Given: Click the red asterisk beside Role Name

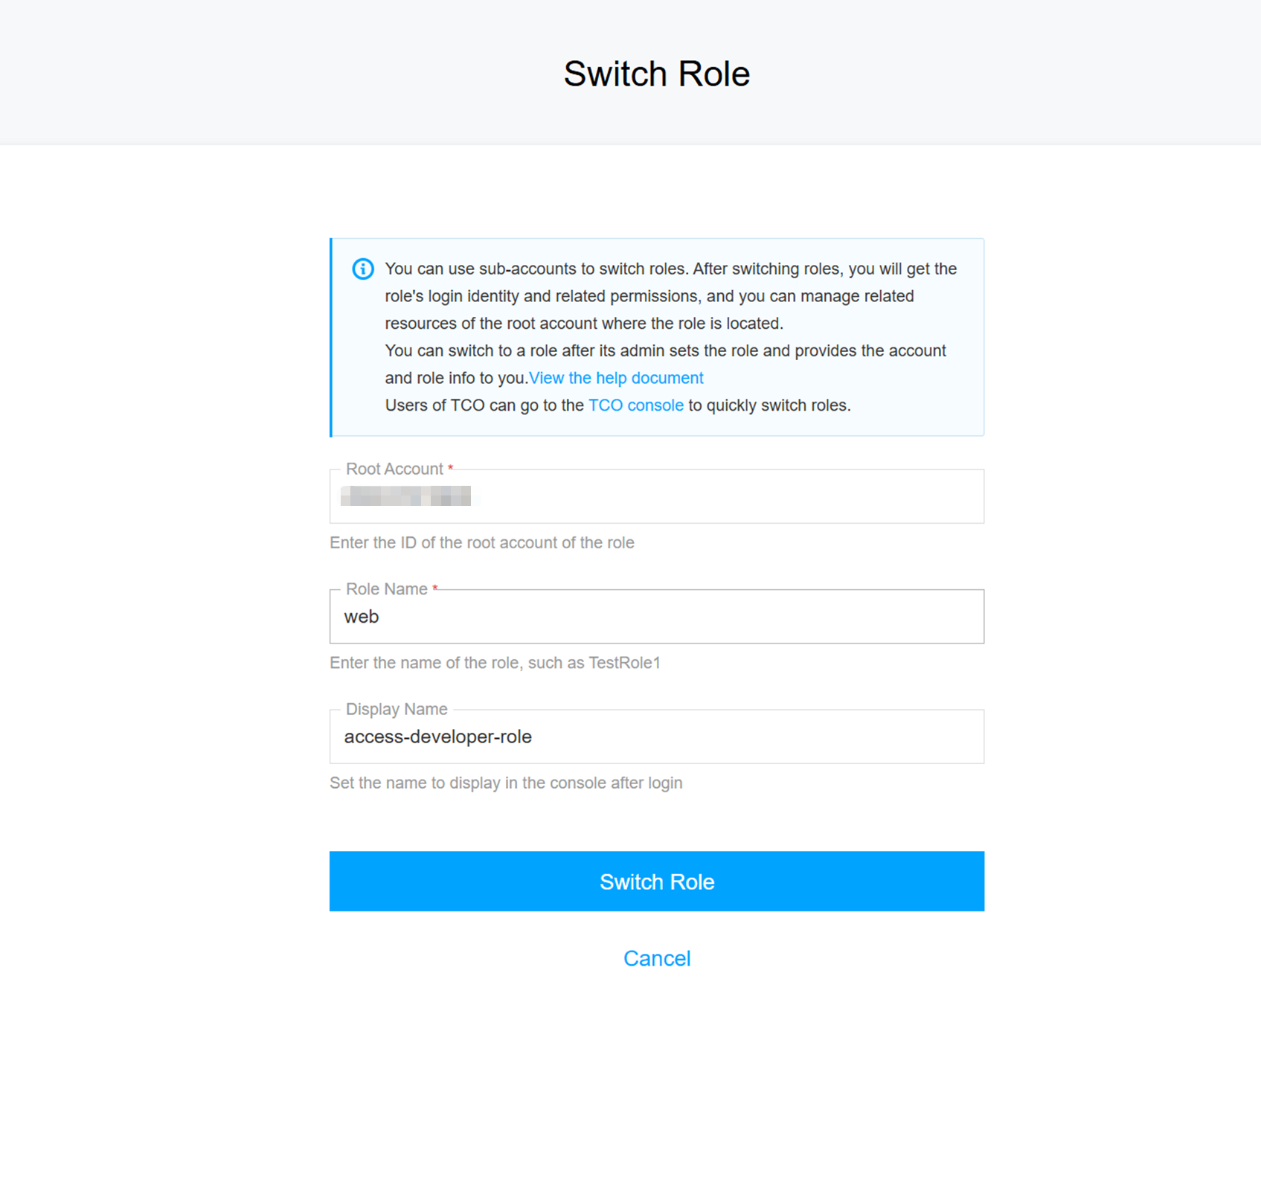Looking at the screenshot, I should tap(435, 588).
